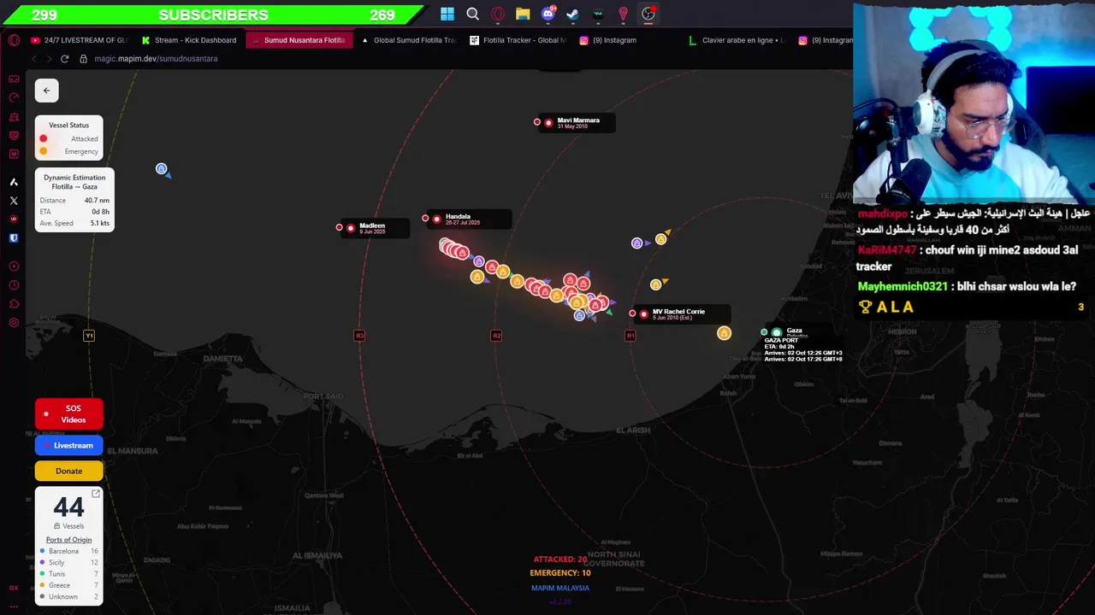Click the R2 range ring label

(x=496, y=336)
